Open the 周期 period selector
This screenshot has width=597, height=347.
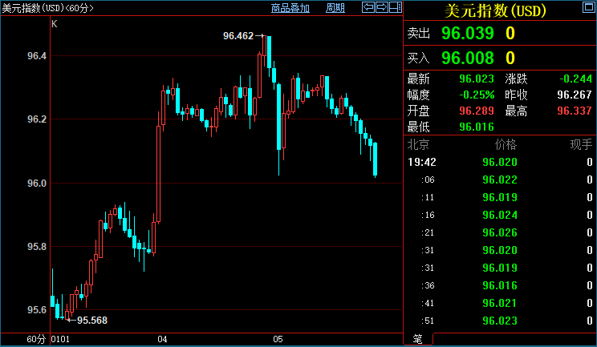[335, 8]
